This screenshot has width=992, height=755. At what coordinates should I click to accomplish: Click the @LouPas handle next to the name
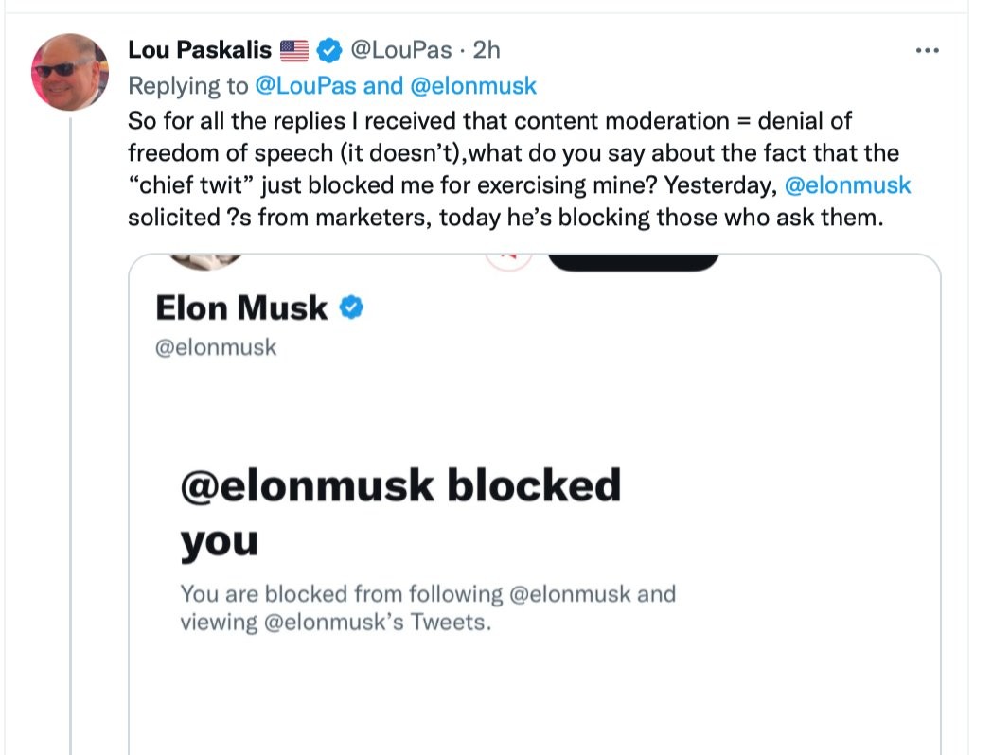(x=401, y=49)
